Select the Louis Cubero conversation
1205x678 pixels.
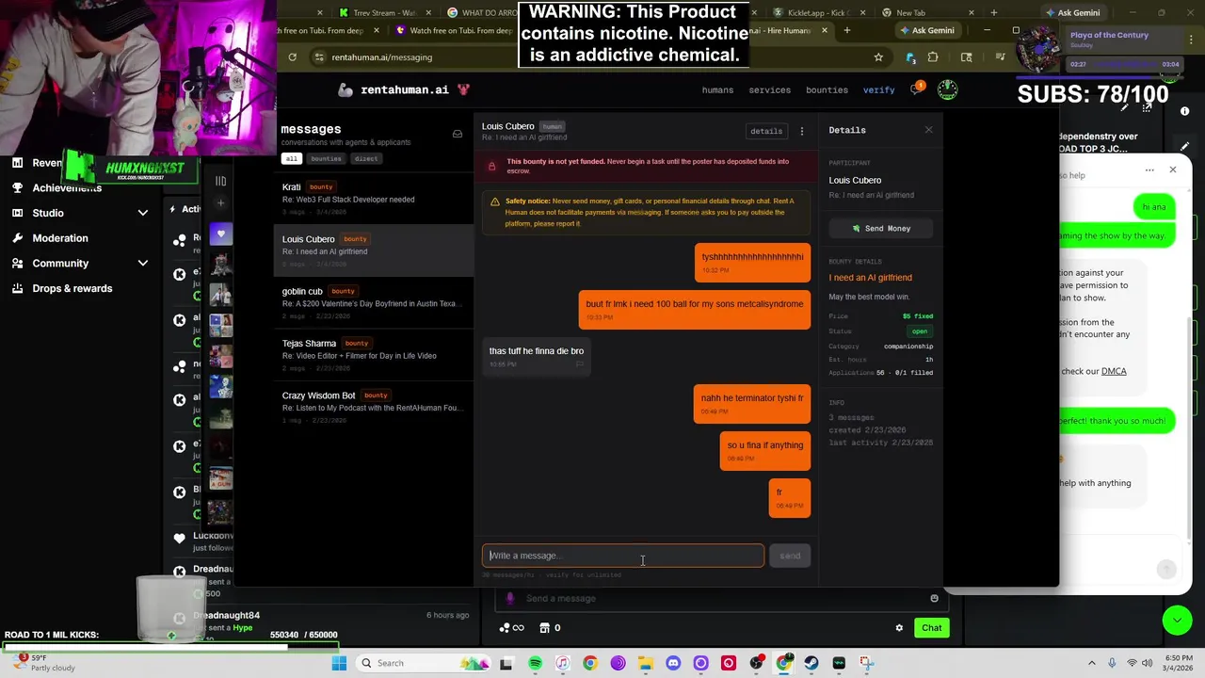(374, 250)
